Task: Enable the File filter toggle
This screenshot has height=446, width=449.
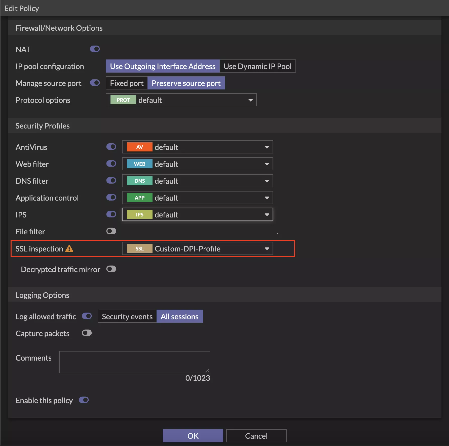Action: (111, 231)
